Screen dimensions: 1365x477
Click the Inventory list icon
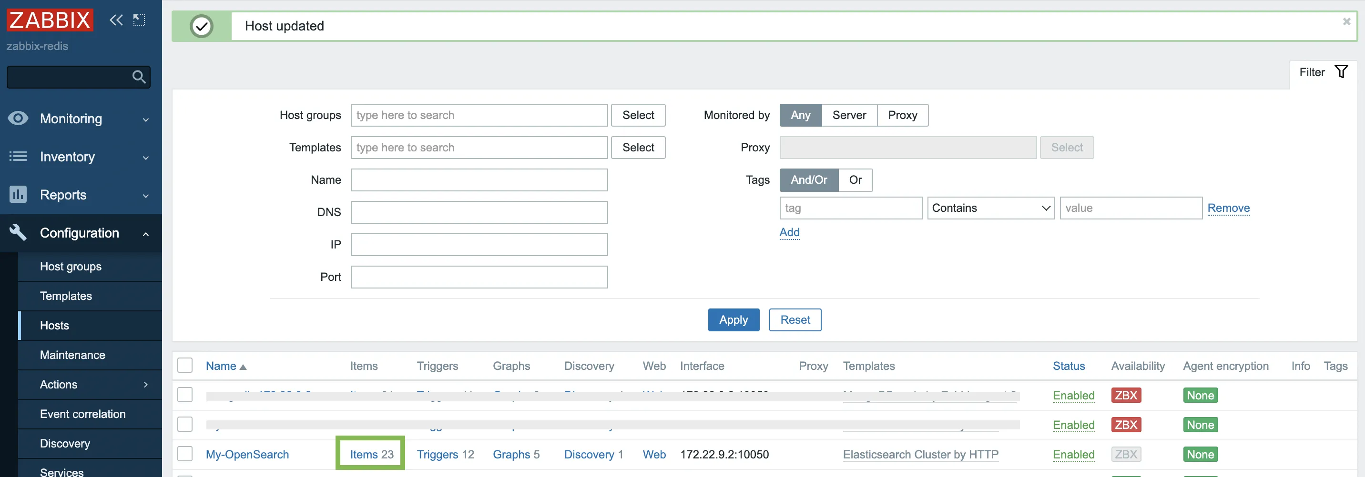click(18, 157)
